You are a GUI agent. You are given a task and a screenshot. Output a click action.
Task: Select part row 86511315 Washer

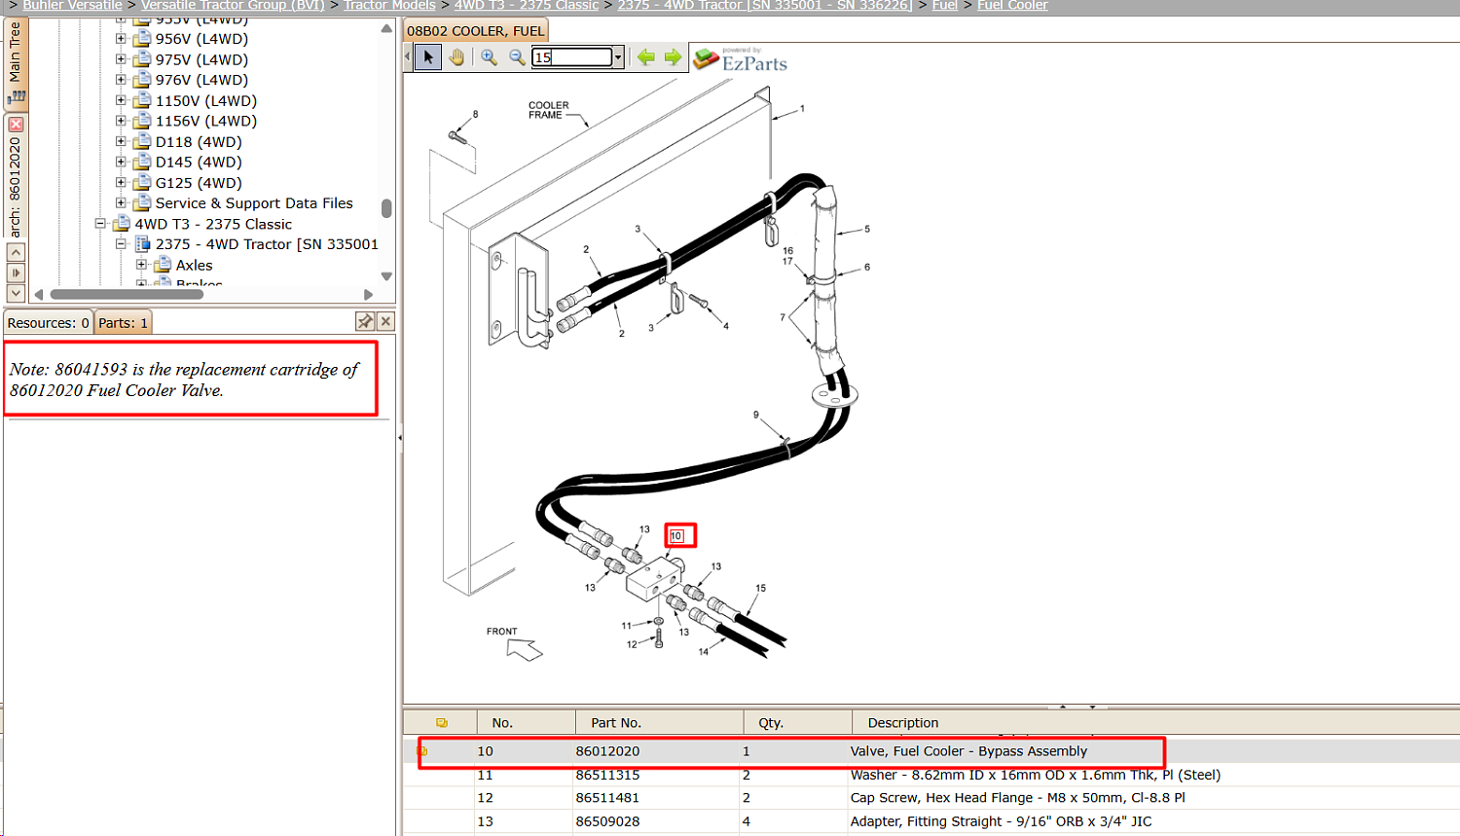click(x=931, y=775)
